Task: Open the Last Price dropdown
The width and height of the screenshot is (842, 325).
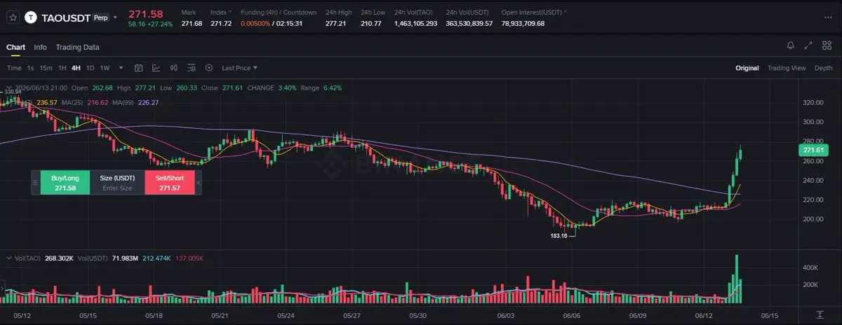Action: tap(239, 68)
